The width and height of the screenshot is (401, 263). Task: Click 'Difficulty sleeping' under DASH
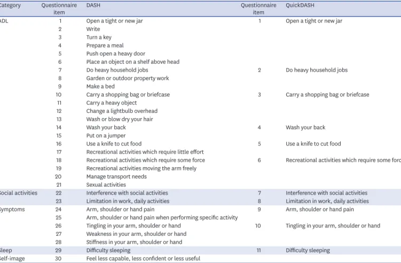click(x=108, y=250)
